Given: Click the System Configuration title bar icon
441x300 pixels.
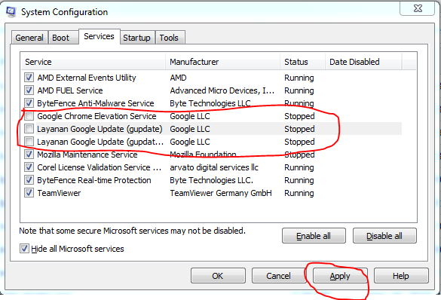Looking at the screenshot, I should [11, 12].
